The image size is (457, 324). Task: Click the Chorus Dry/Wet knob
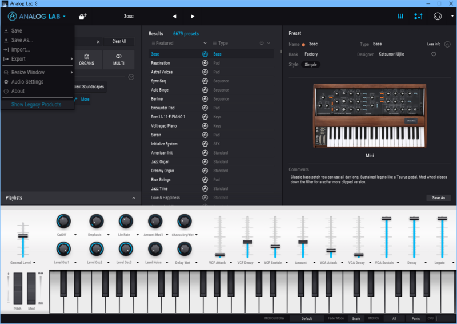pos(184,221)
